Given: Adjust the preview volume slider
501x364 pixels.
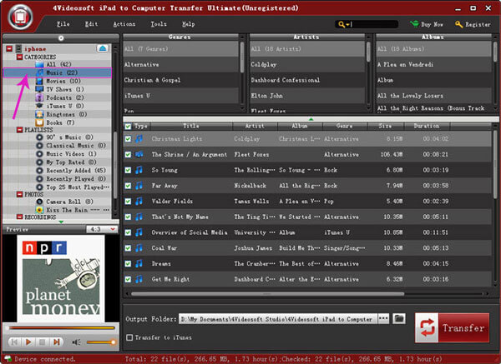Looking at the screenshot, I should 100,342.
